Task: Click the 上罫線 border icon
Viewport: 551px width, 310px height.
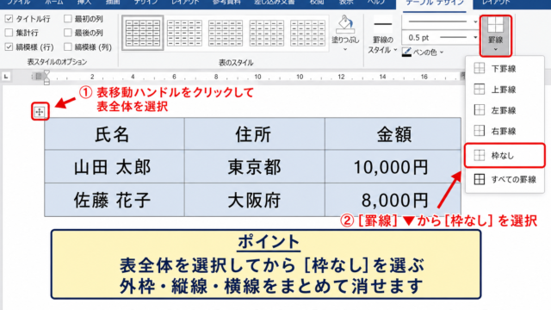Action: [x=480, y=89]
